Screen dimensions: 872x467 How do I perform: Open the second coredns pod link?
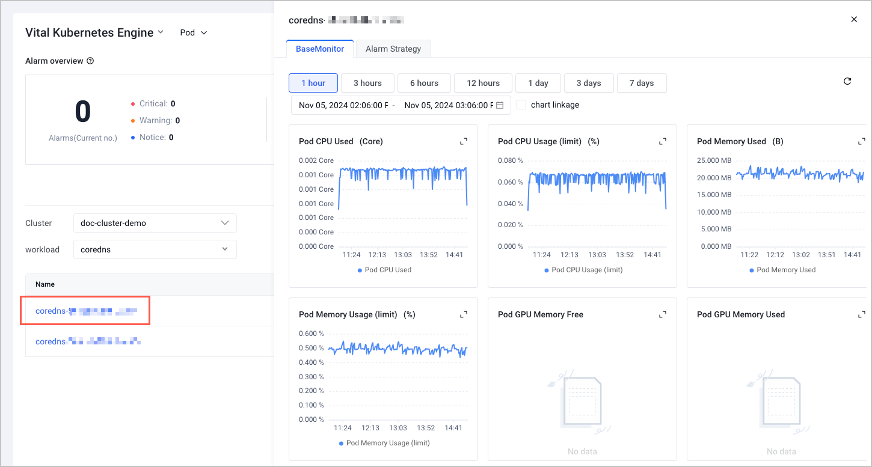tap(88, 341)
